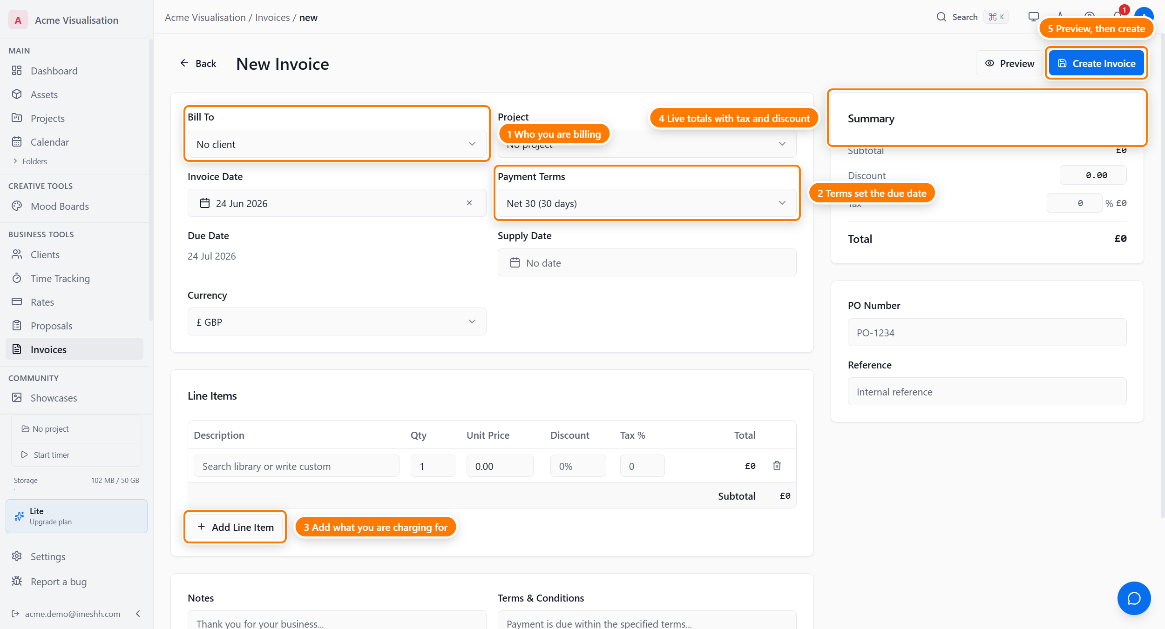
Task: Click the Mood Boards palette icon
Action: [x=17, y=206]
